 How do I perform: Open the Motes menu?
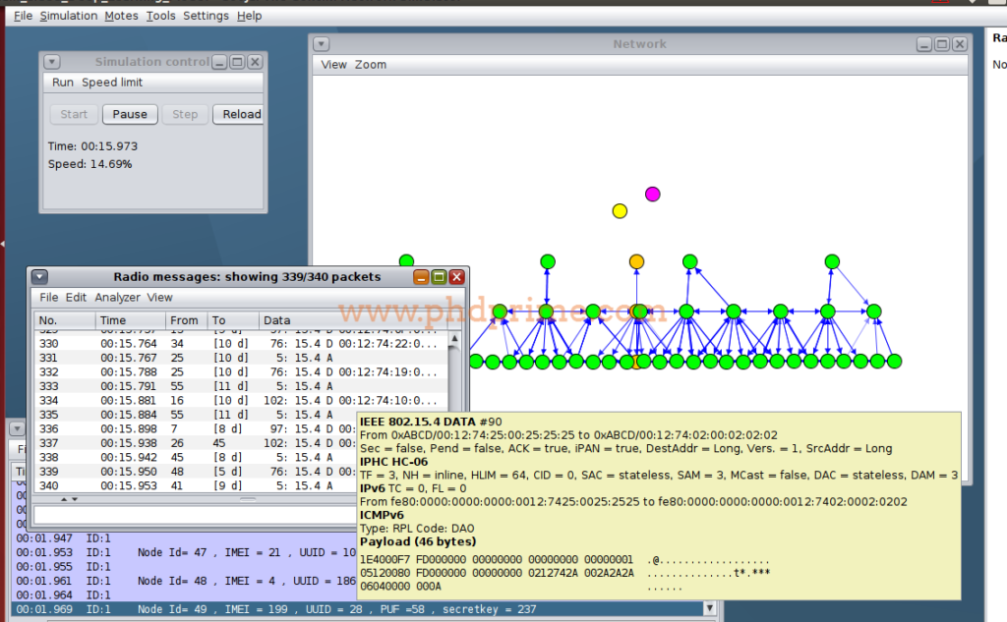click(121, 15)
